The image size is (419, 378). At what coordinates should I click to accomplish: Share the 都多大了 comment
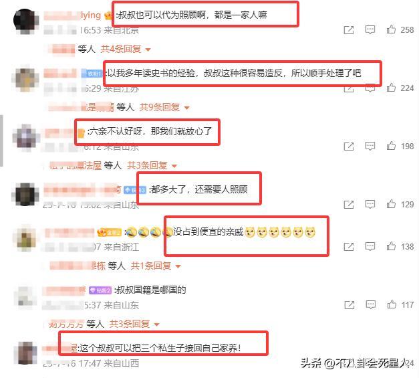point(349,205)
